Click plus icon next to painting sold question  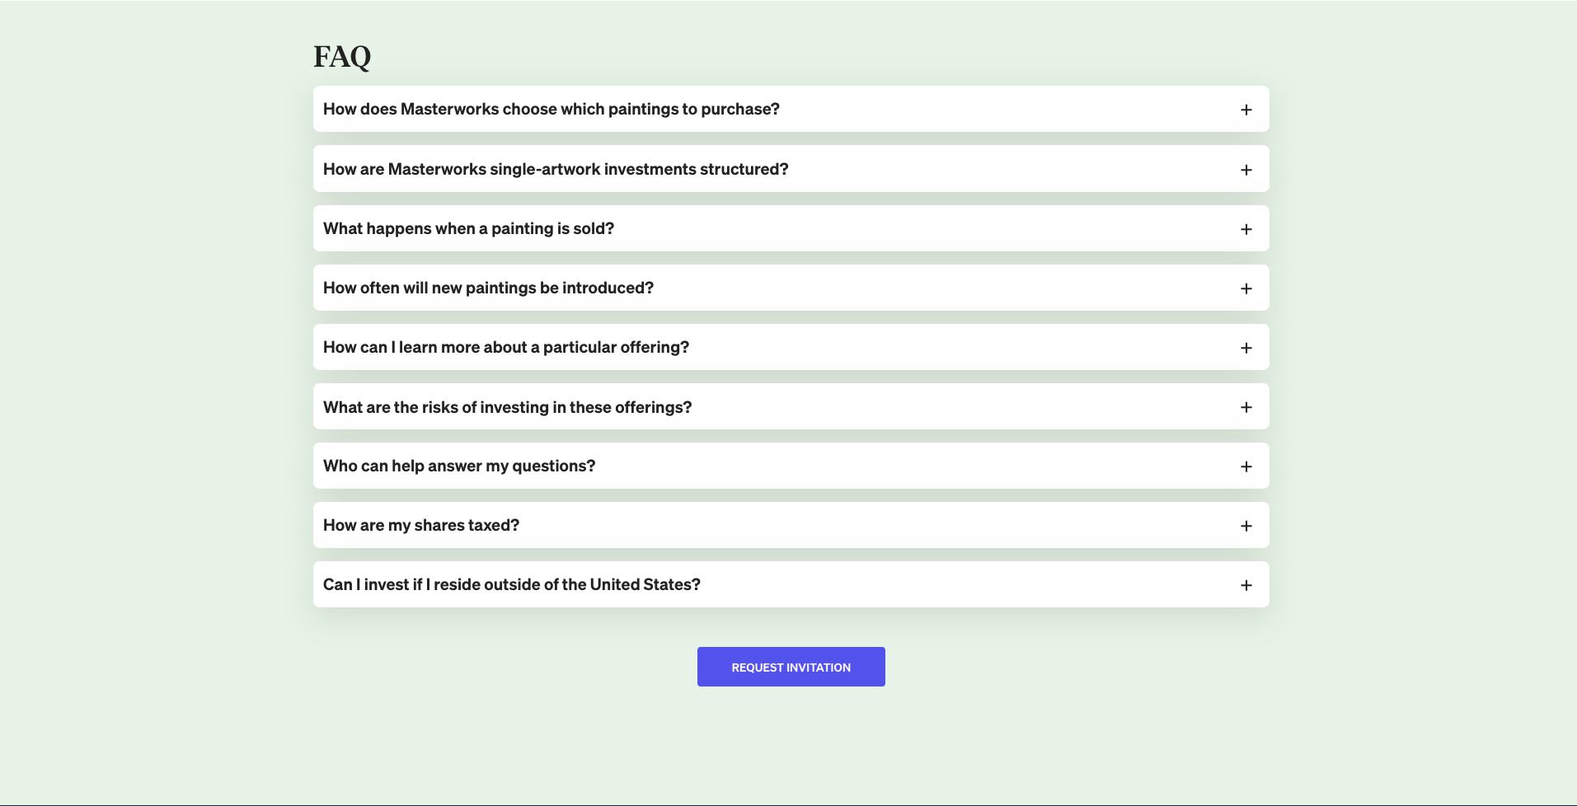tap(1246, 229)
